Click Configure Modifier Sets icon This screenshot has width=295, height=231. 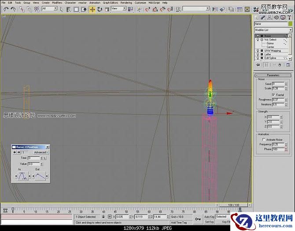tap(288, 64)
